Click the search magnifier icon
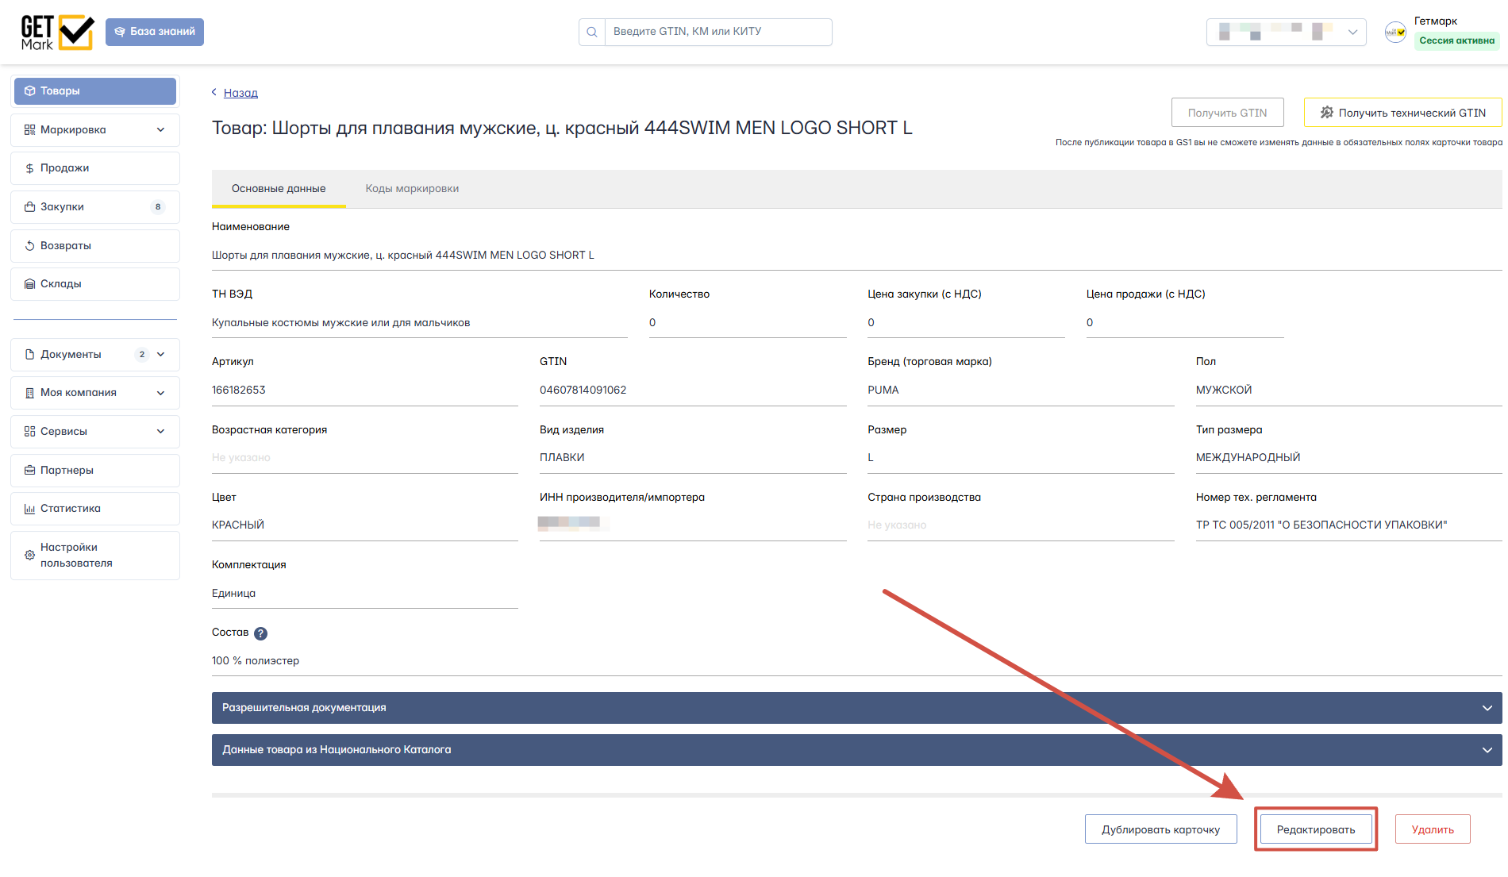The image size is (1508, 877). click(592, 32)
